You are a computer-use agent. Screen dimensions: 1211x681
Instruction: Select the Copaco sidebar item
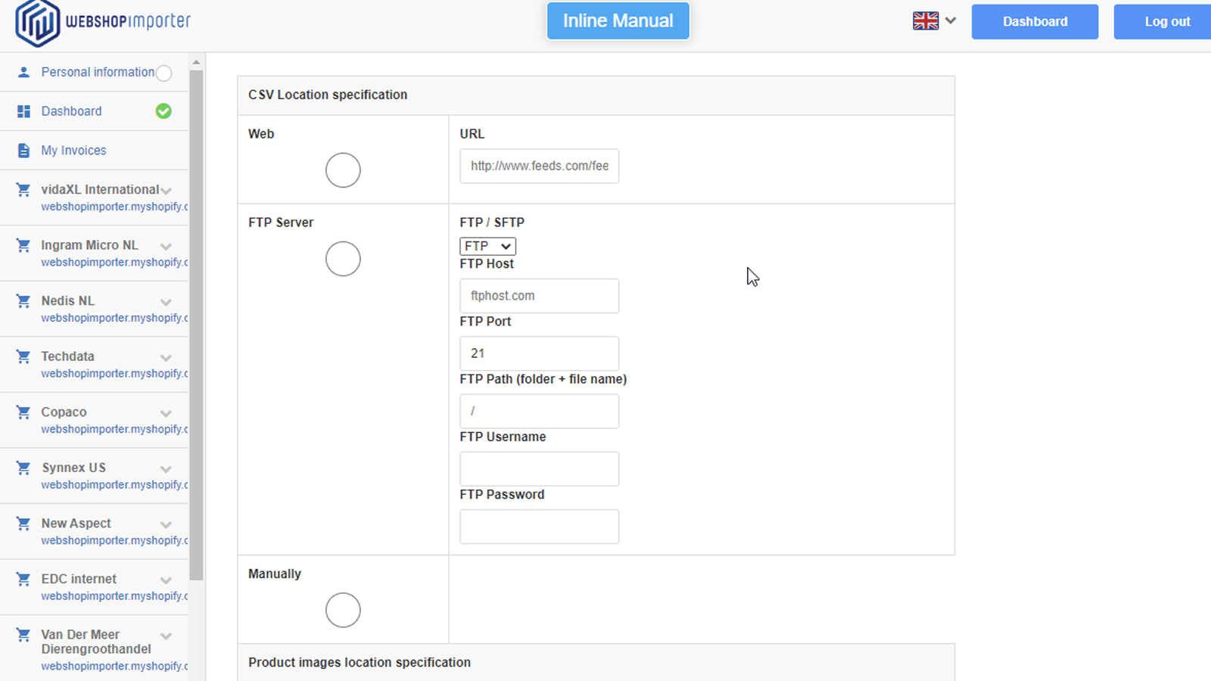tap(64, 412)
